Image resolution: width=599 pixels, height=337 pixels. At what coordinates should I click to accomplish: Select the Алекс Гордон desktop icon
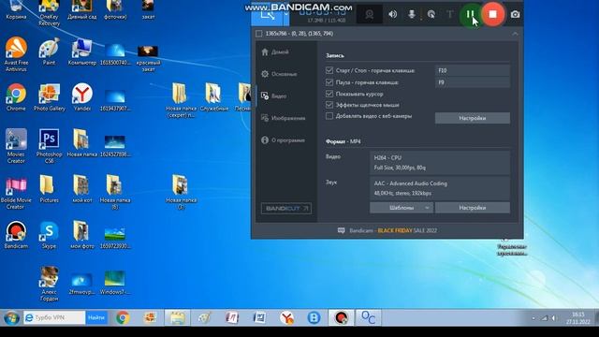50,284
